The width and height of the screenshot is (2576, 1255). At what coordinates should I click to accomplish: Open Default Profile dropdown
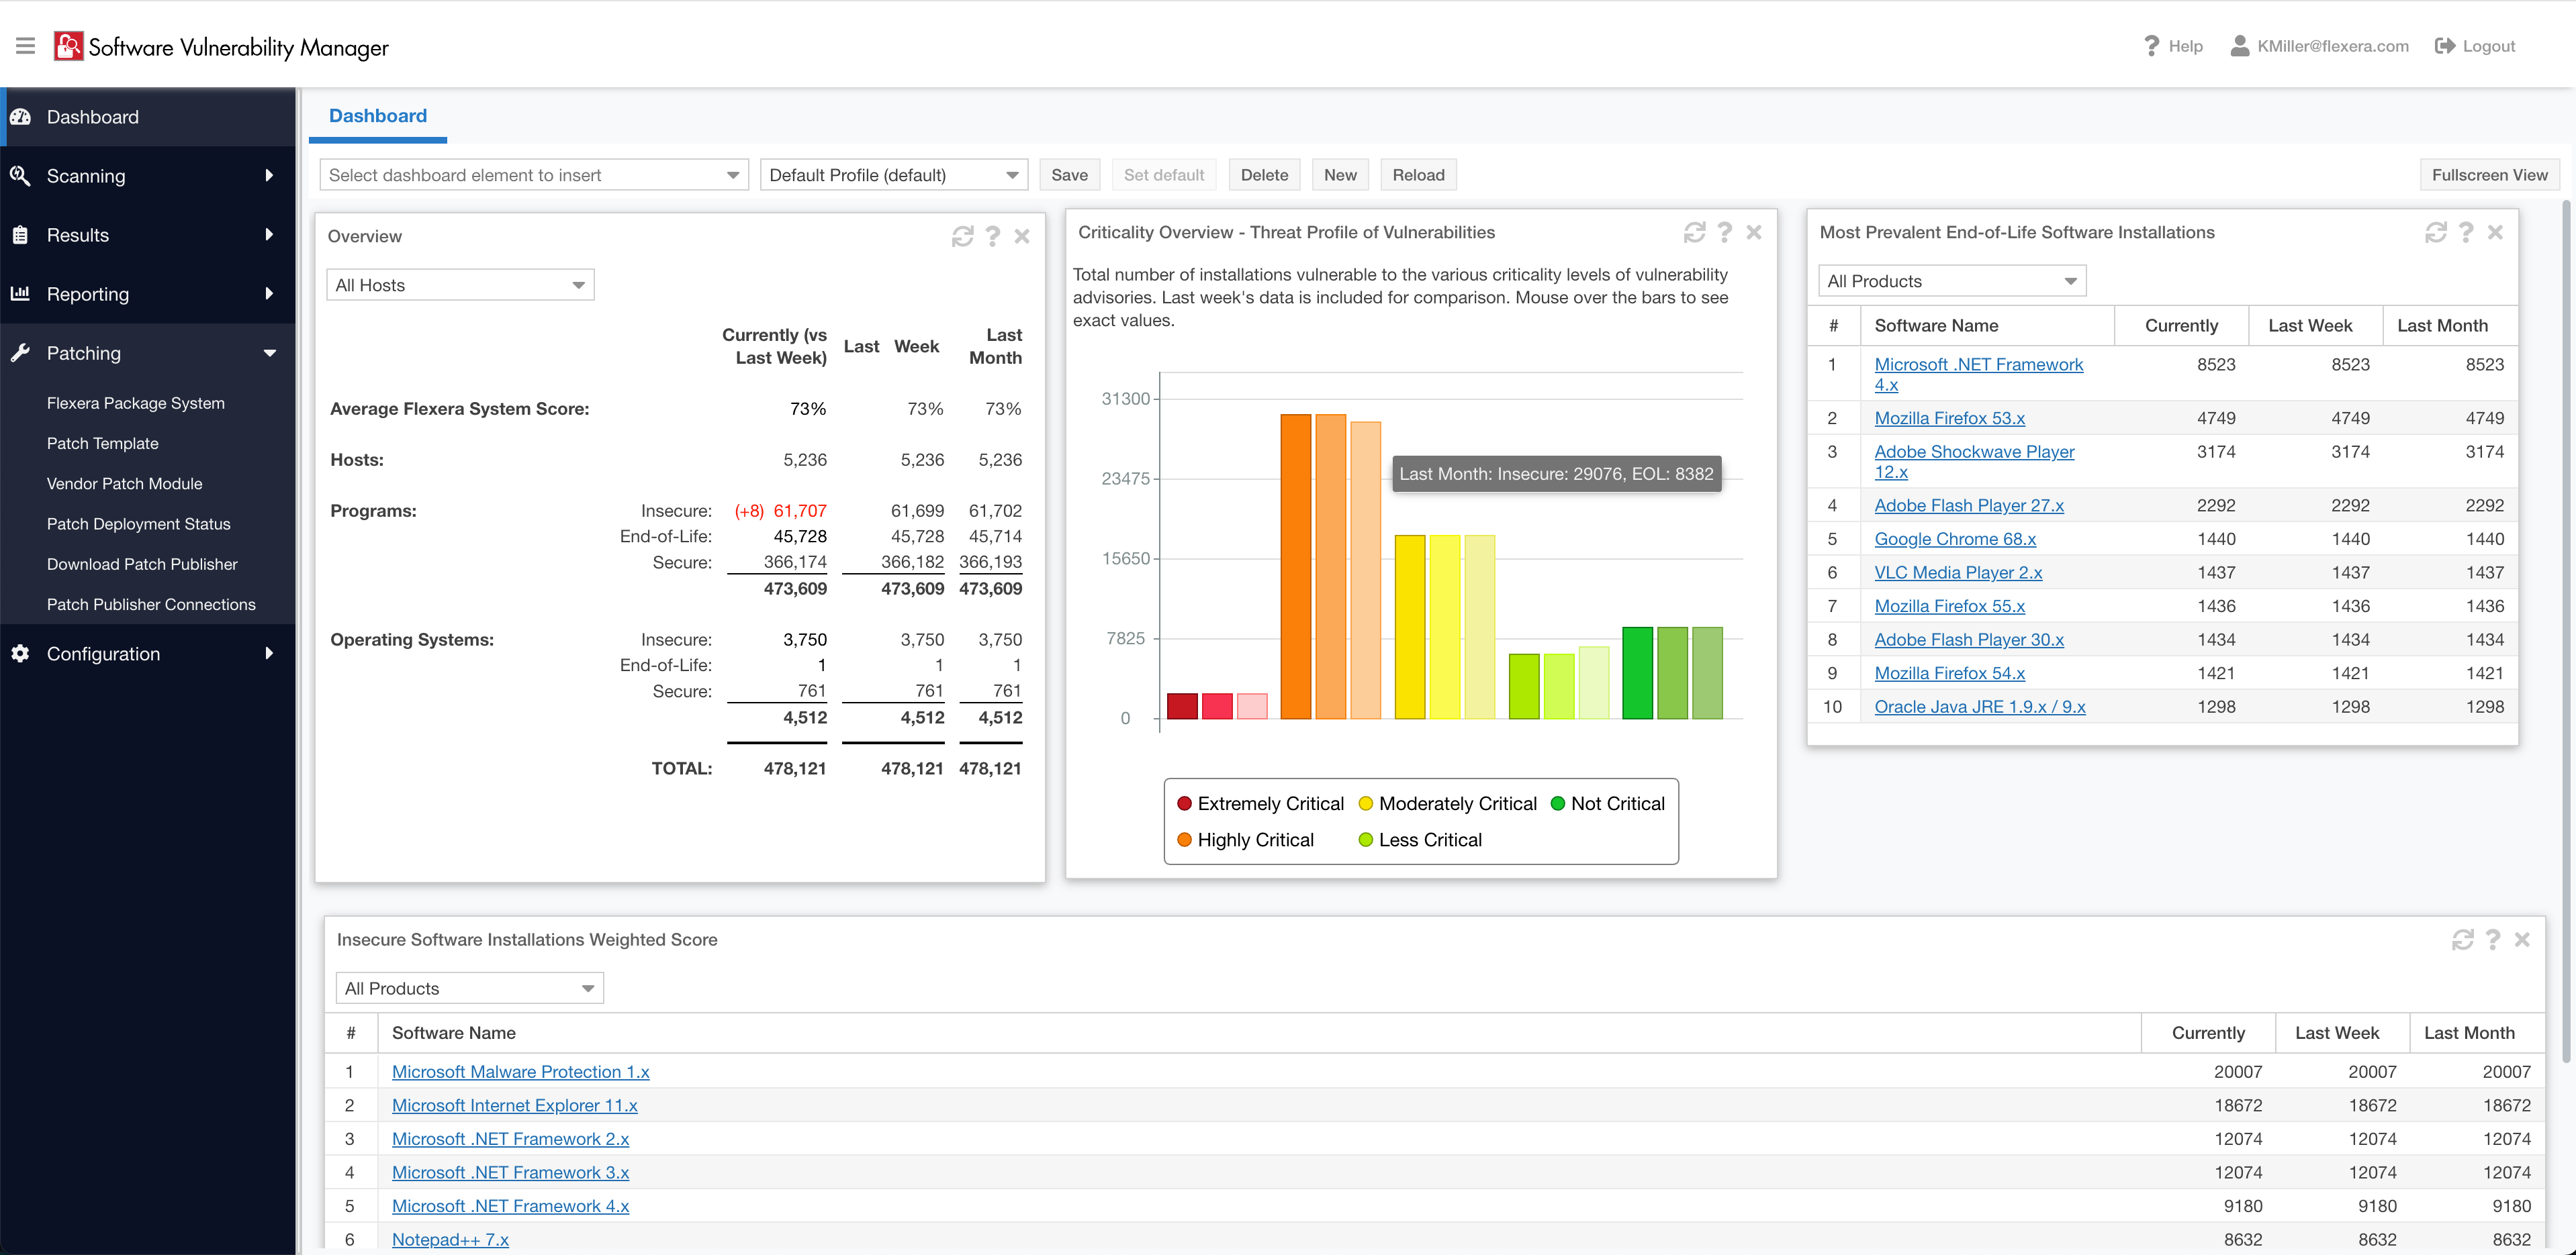[893, 176]
